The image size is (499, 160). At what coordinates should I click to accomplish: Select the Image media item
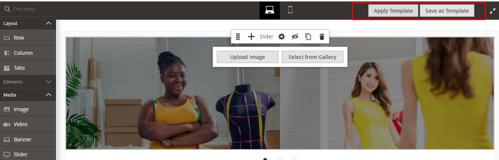point(28,109)
